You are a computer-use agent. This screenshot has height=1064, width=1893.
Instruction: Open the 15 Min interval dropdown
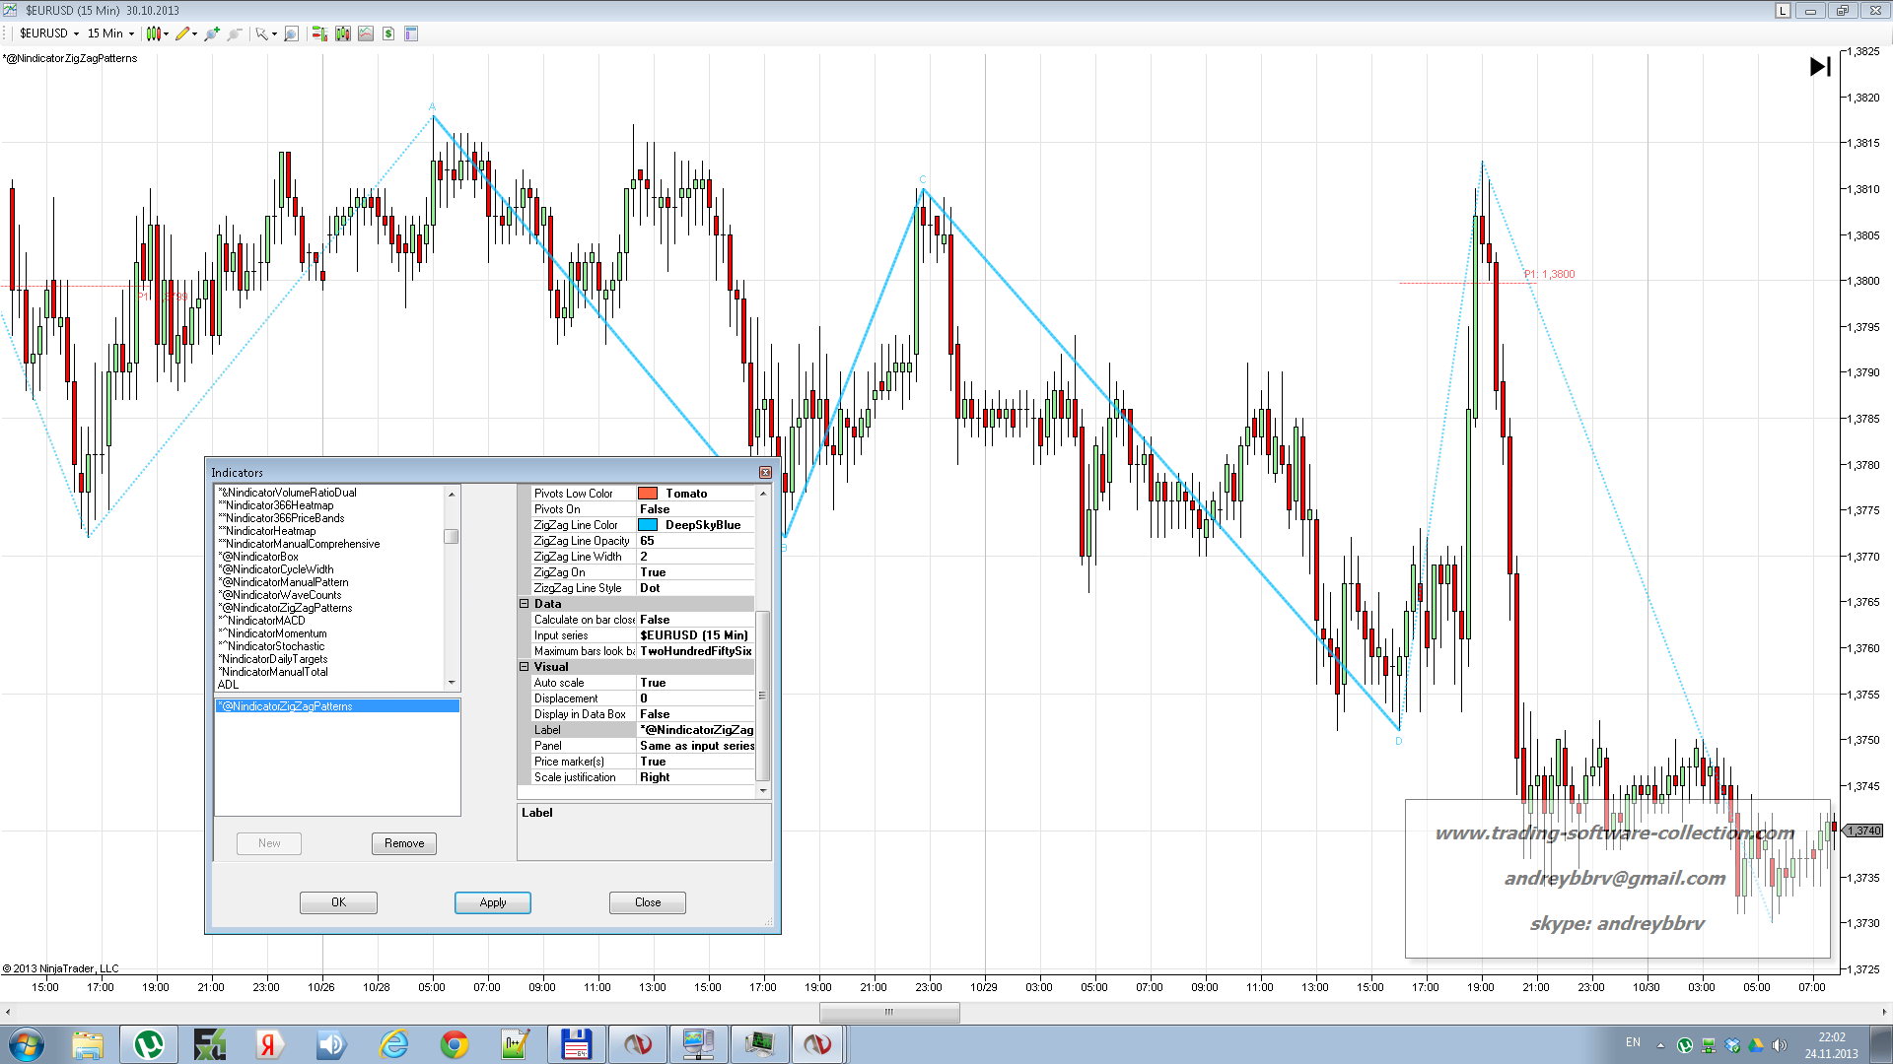pos(110,33)
